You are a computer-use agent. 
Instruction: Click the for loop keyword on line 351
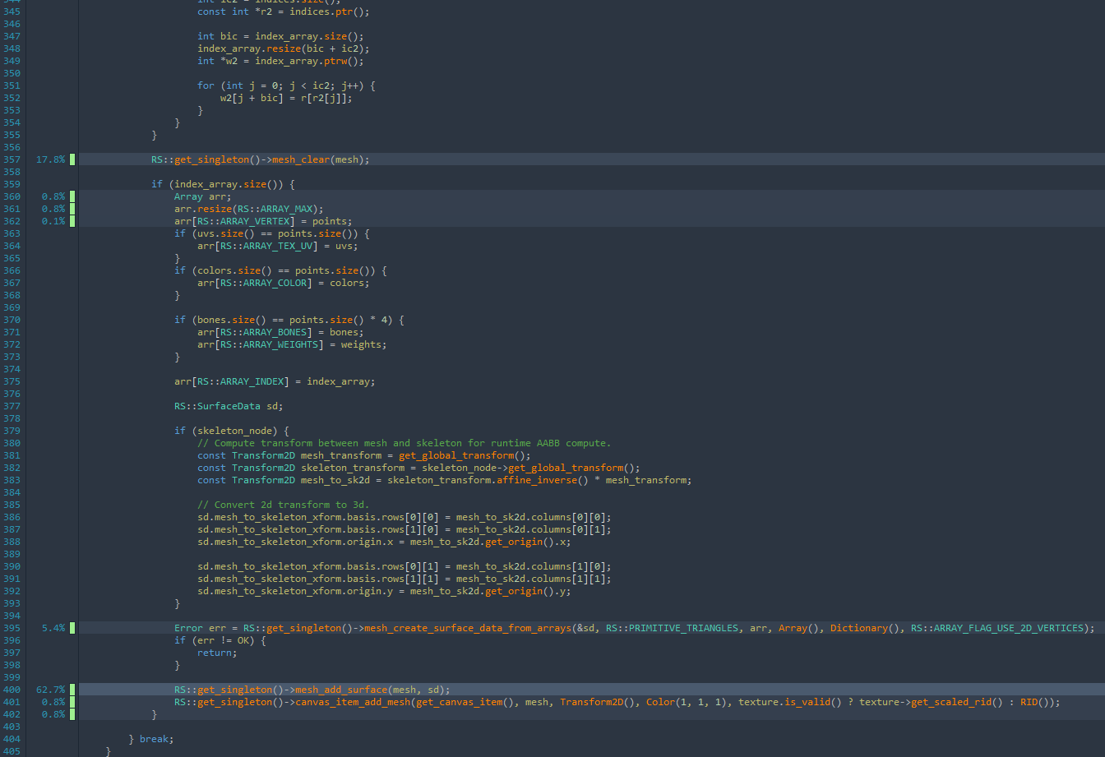pos(206,85)
